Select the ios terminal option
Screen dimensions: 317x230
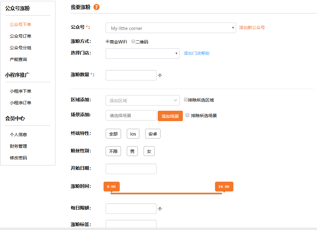coord(133,134)
